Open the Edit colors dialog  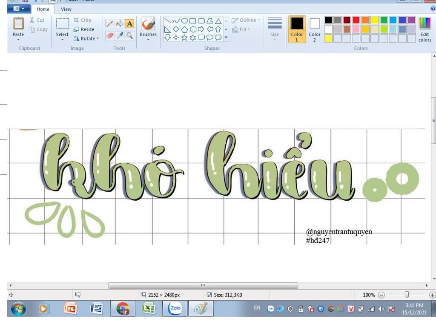click(425, 29)
